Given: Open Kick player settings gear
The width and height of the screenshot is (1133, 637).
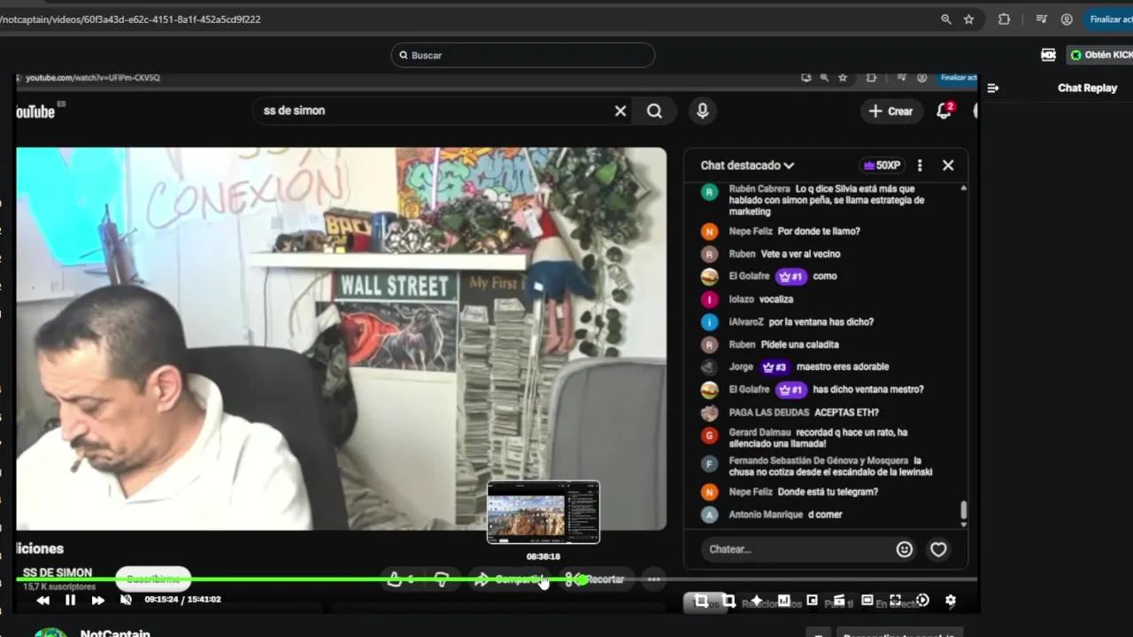Looking at the screenshot, I should pos(951,601).
